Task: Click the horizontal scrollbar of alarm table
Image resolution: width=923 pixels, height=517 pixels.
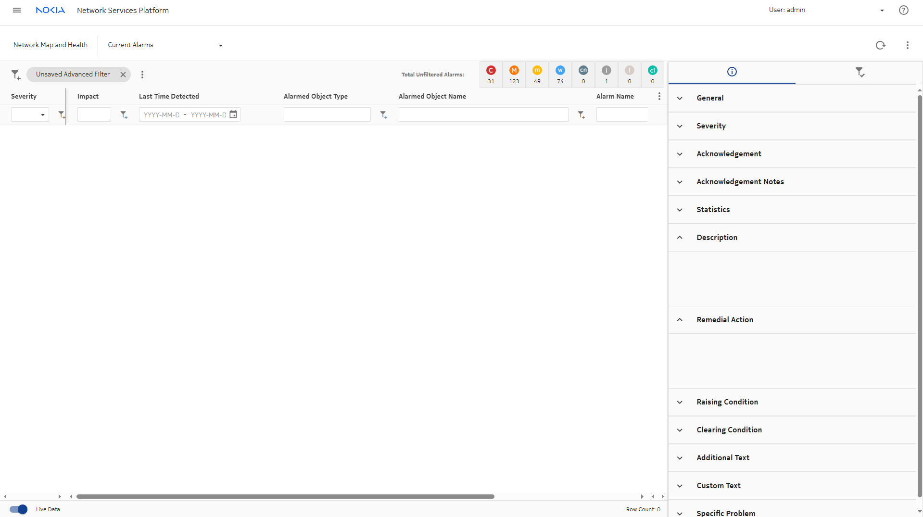Action: 285,496
